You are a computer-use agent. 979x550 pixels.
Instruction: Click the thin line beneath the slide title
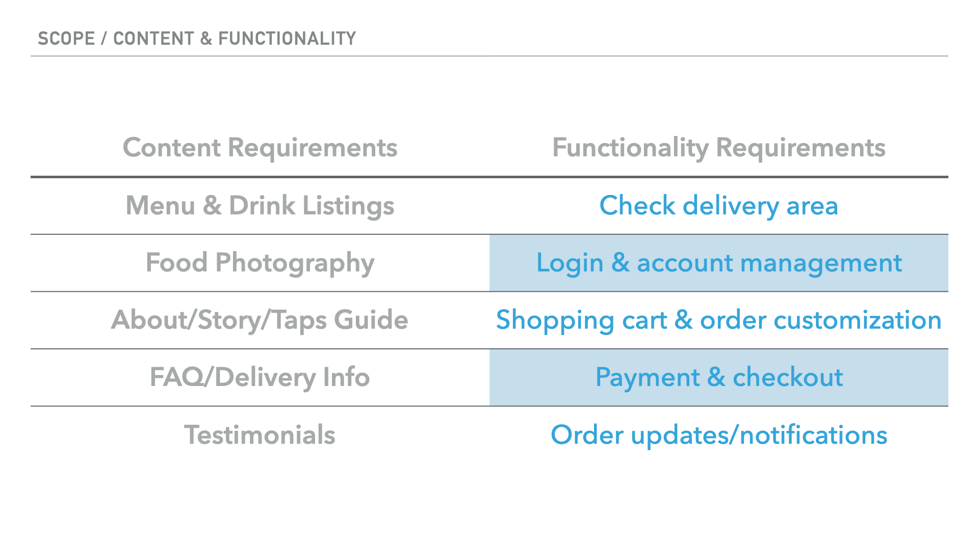pos(489,56)
